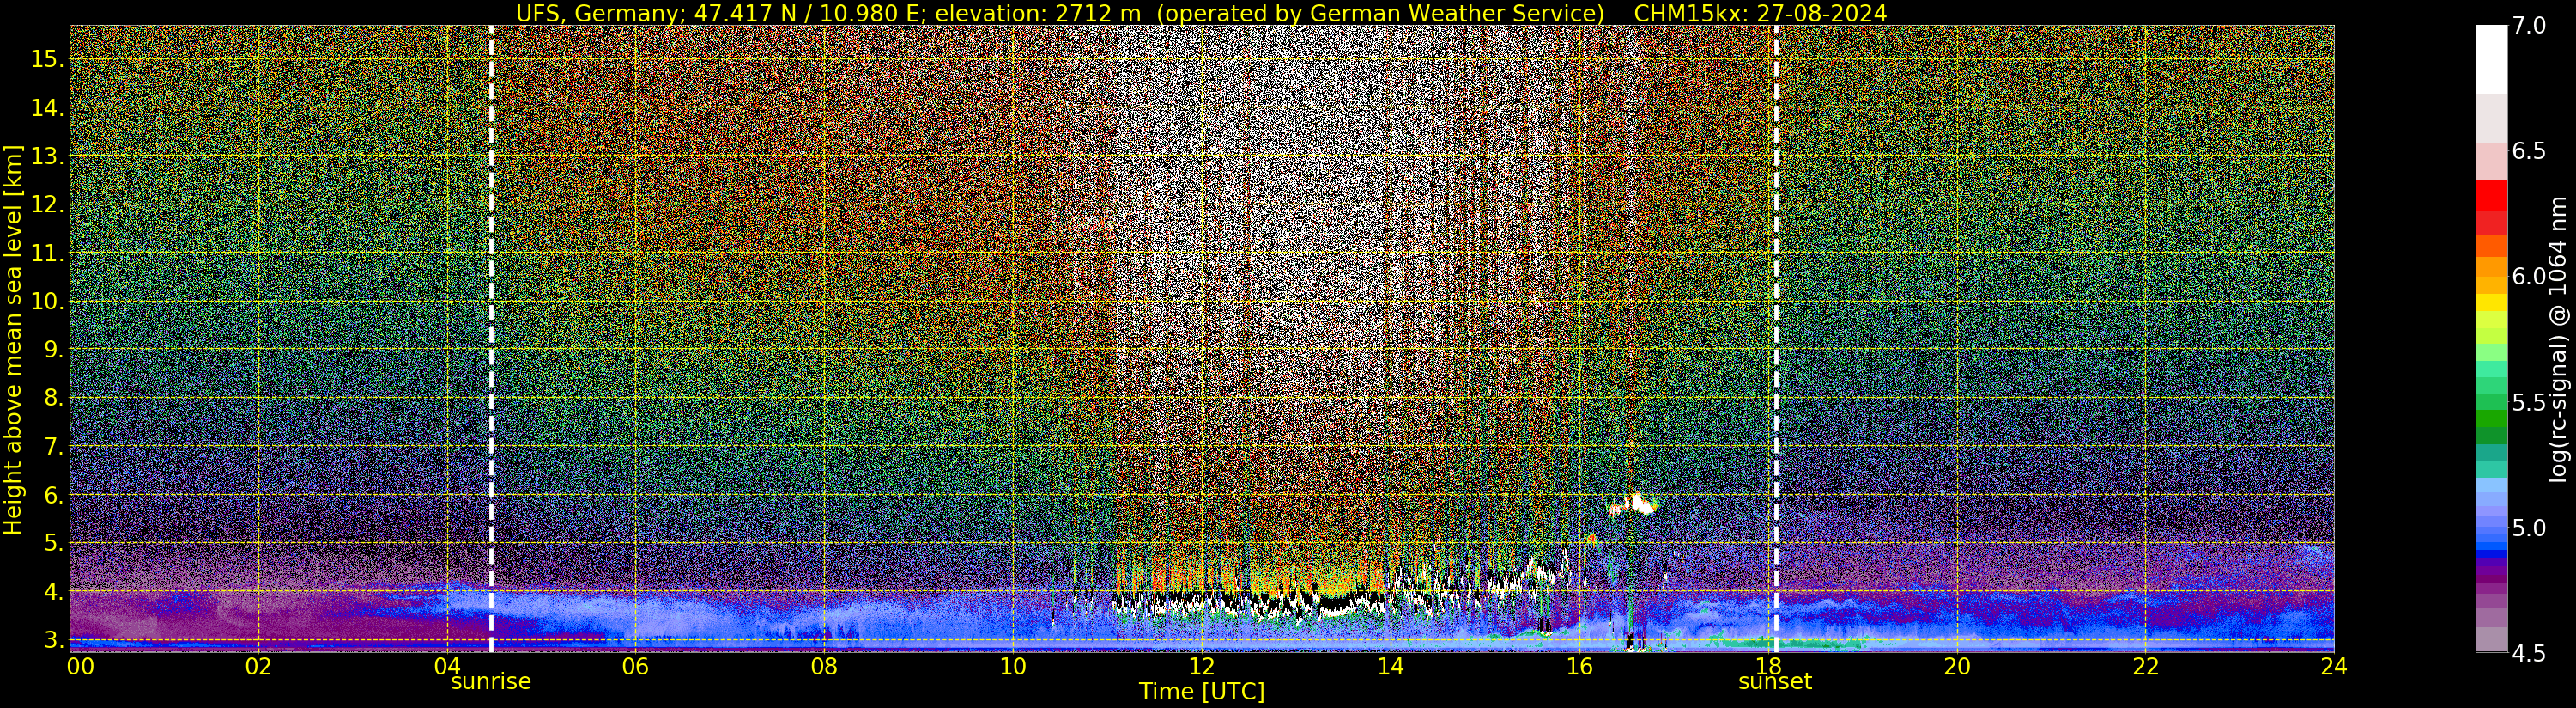Click the '5.' height tick label
This screenshot has height=708, width=2576.
(x=53, y=543)
